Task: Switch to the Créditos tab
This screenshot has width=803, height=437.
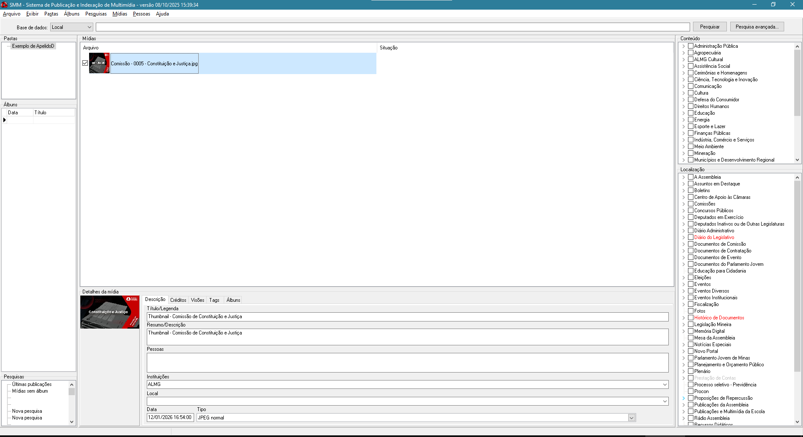Action: 178,300
